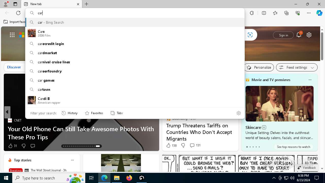Expand the Feed settings dropdown
This screenshot has height=183, width=325.
tap(297, 67)
